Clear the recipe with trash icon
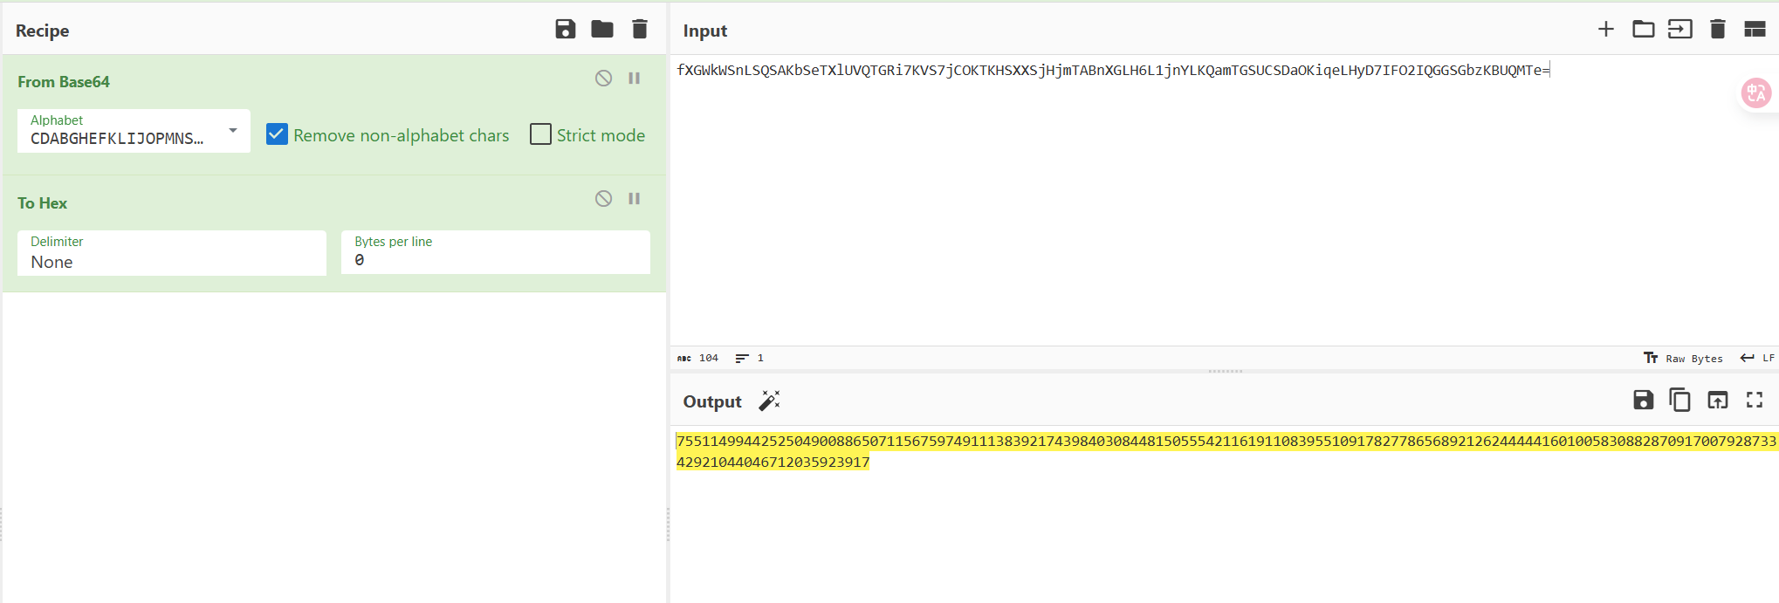Image resolution: width=1779 pixels, height=603 pixels. [x=640, y=30]
